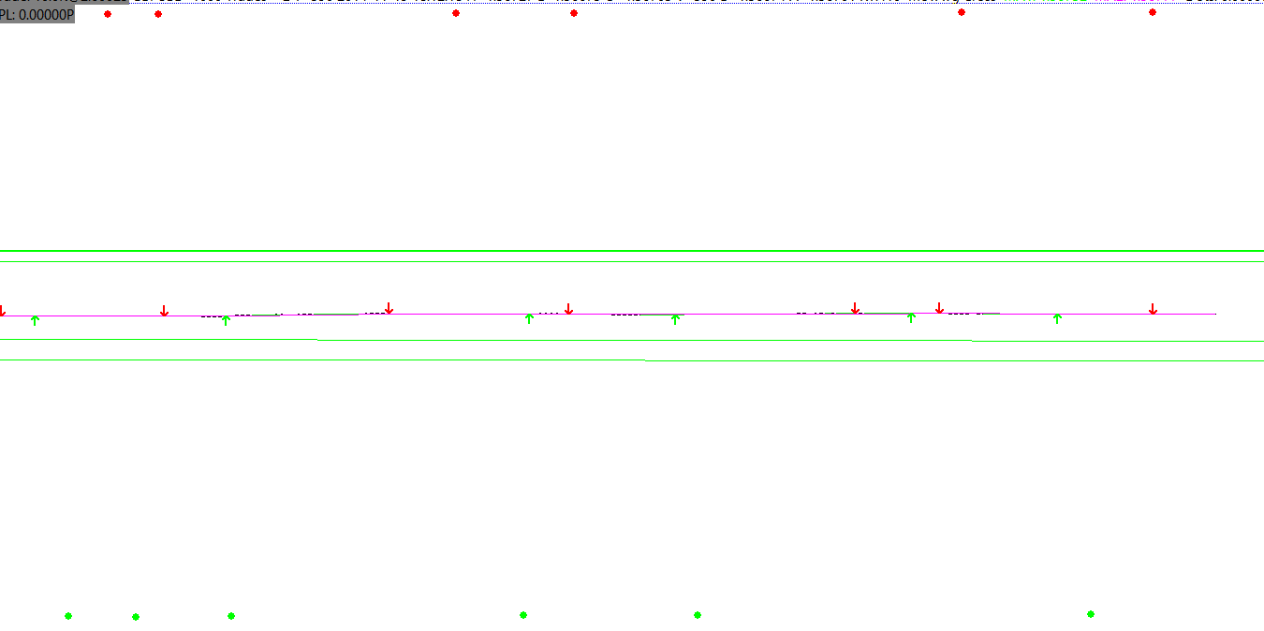
Task: Select the fifth green dot from left
Action: [x=698, y=615]
